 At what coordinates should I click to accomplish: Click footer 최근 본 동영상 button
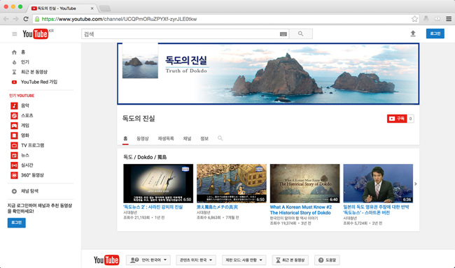point(290,260)
